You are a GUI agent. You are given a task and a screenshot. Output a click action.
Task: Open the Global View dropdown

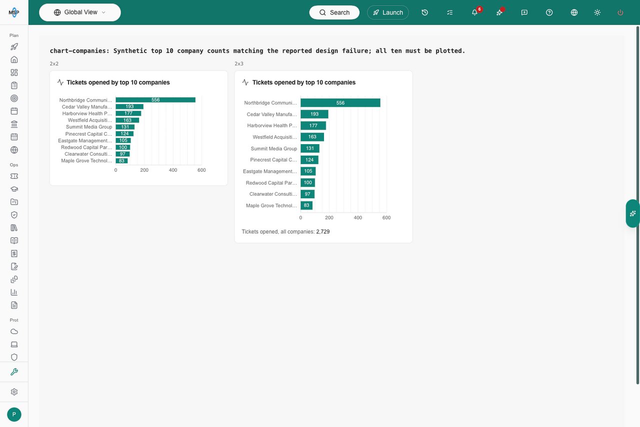pos(80,13)
